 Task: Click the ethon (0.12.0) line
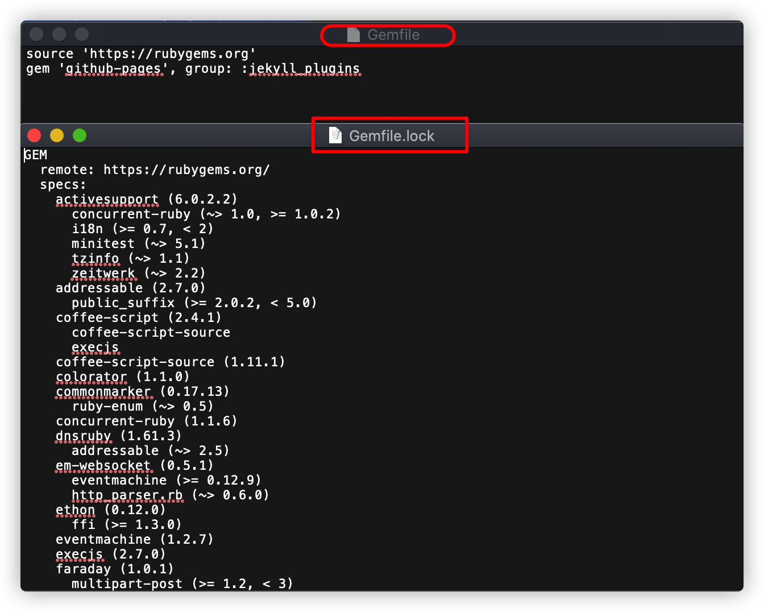pos(111,510)
